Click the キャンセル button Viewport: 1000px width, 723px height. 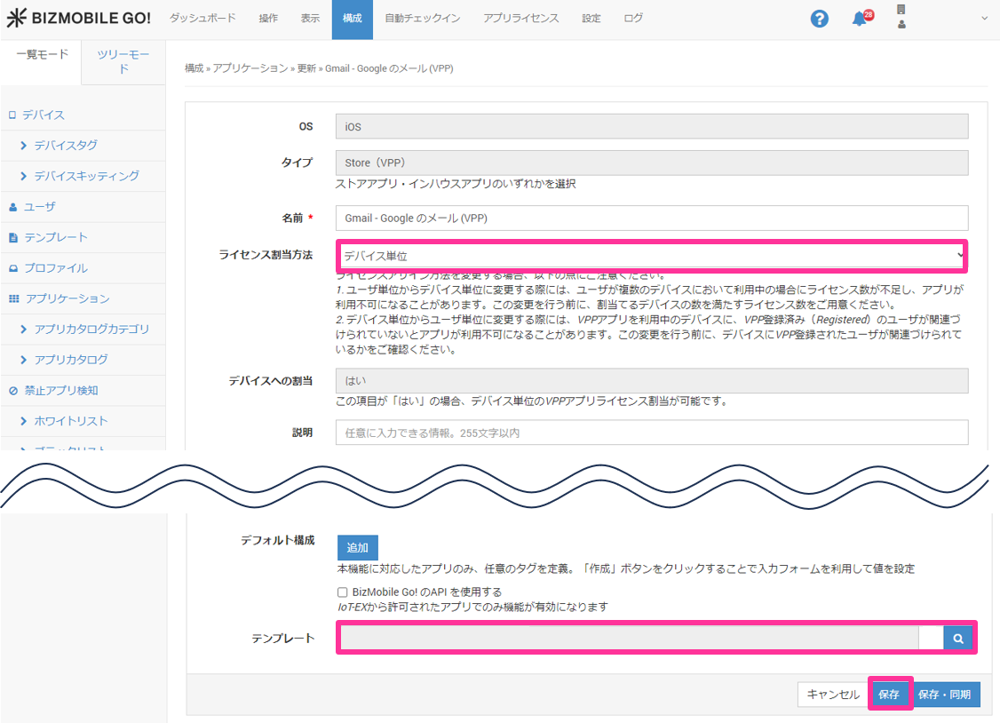pyautogui.click(x=833, y=695)
